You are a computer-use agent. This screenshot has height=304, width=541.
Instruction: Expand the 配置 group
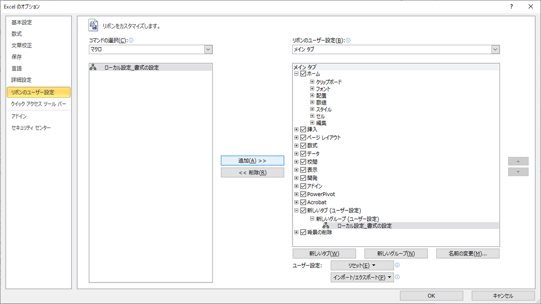click(x=312, y=96)
